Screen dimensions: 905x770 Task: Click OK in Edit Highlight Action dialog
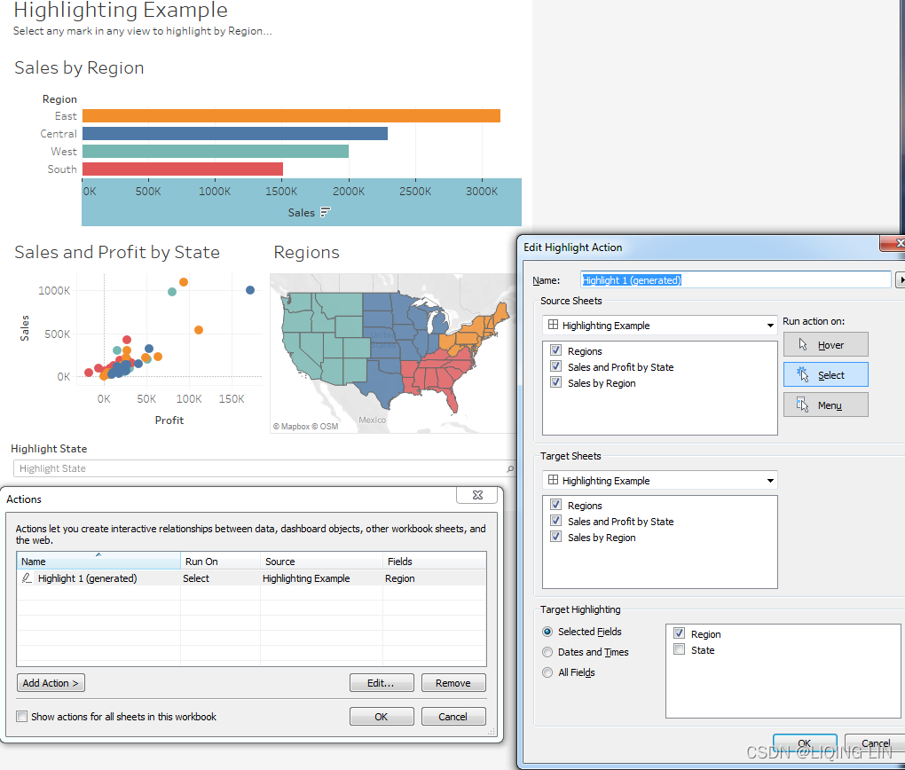[805, 742]
